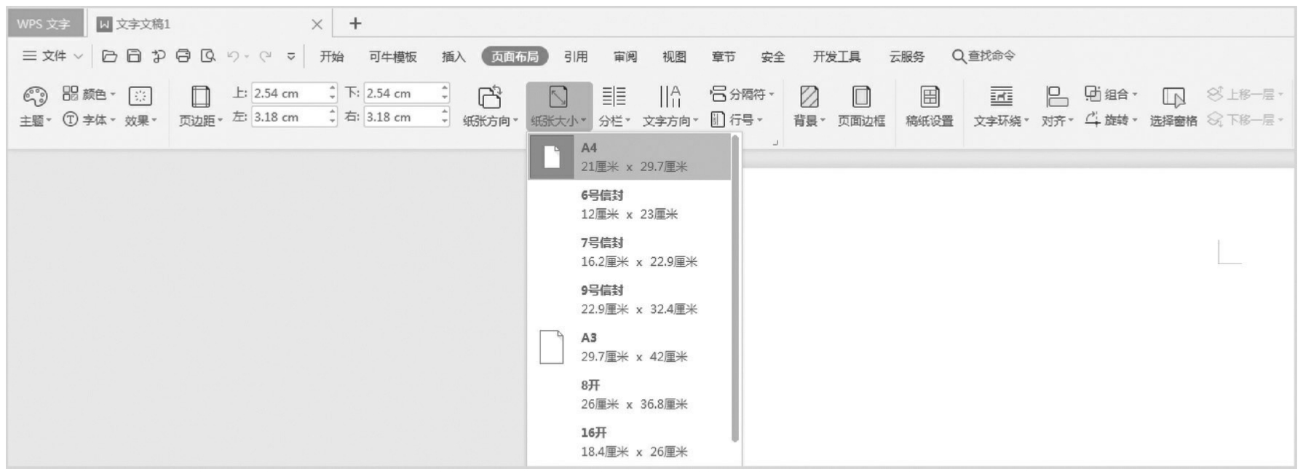The width and height of the screenshot is (1303, 474).
Task: Open the 行号 line numbers dropdown
Action: 737,119
